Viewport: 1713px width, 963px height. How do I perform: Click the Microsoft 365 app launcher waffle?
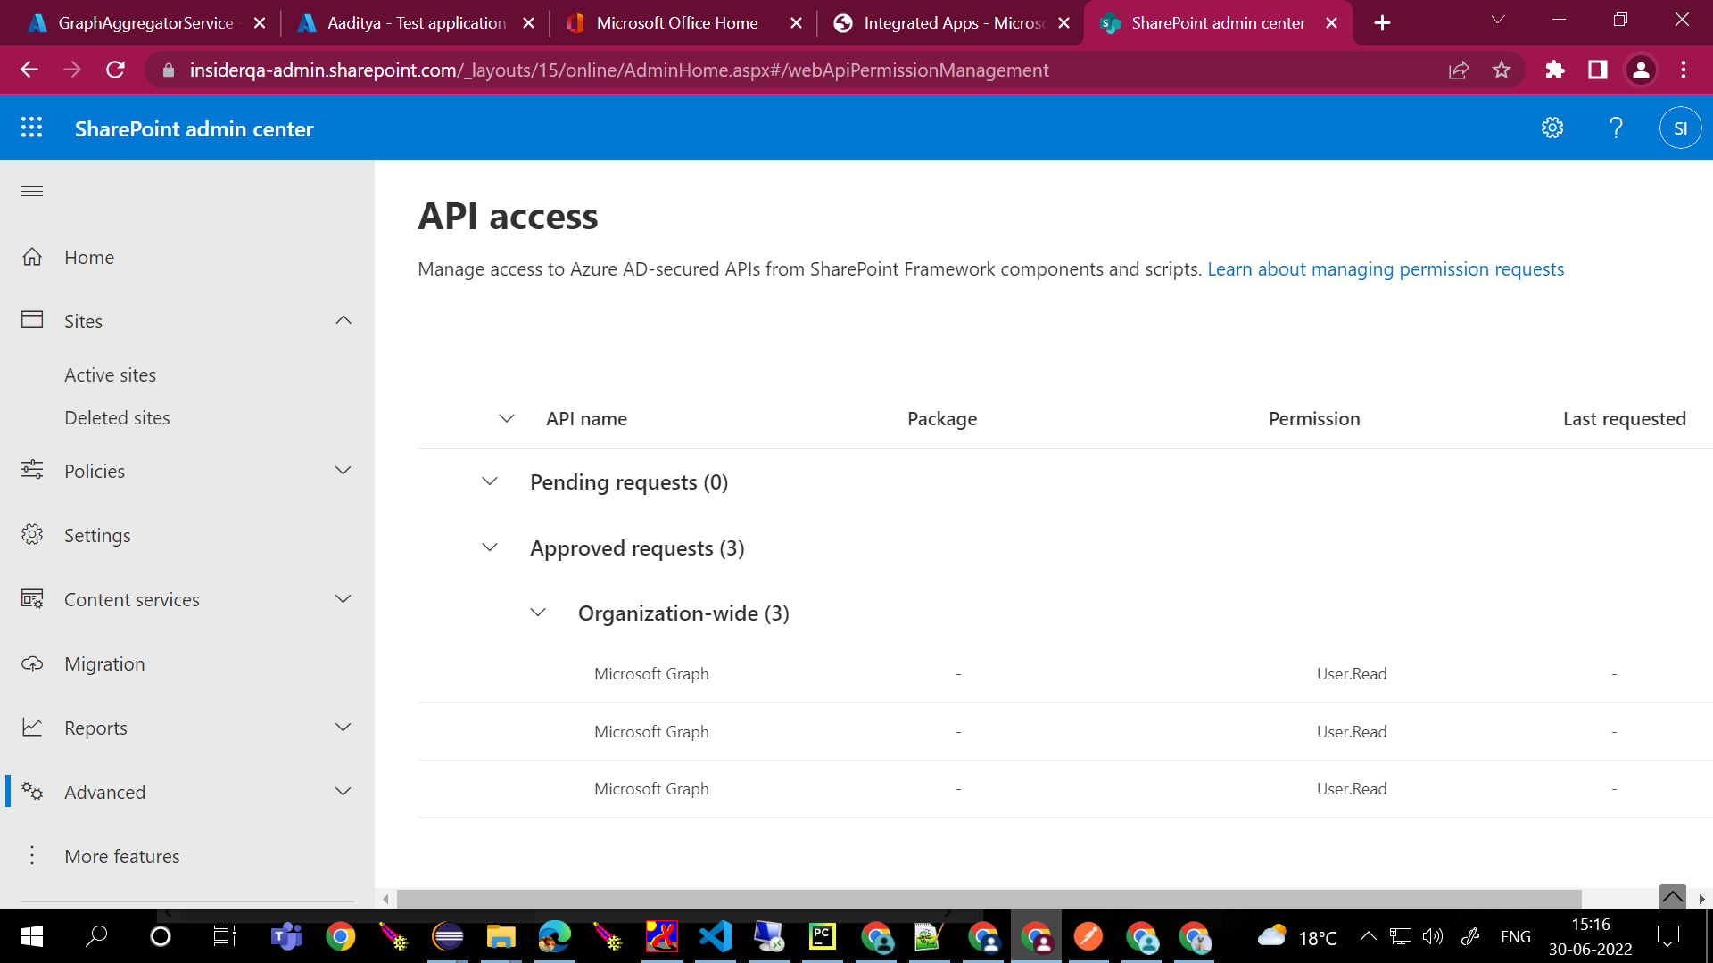pyautogui.click(x=31, y=128)
